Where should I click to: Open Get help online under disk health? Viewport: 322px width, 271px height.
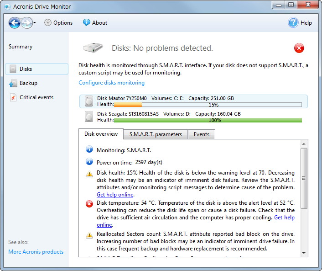[115, 195]
